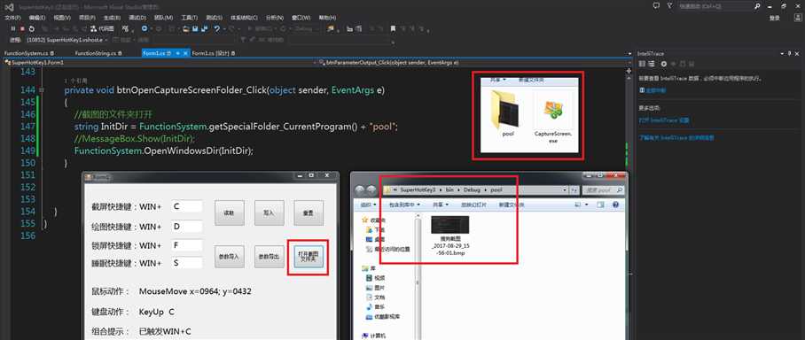This screenshot has width=805, height=340.
Task: Click the Reset (重置) button in Form1
Action: pyautogui.click(x=309, y=212)
